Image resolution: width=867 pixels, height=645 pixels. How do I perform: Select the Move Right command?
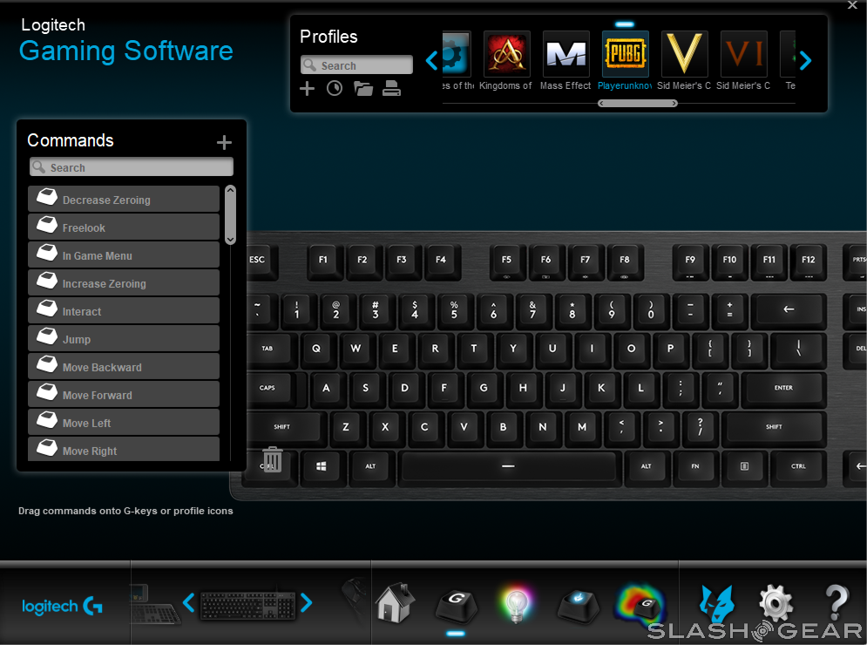[x=124, y=449]
